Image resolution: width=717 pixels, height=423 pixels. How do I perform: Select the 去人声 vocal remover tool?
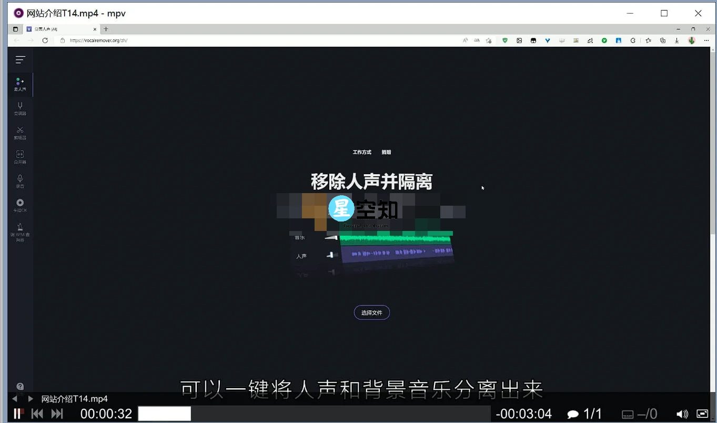point(19,84)
